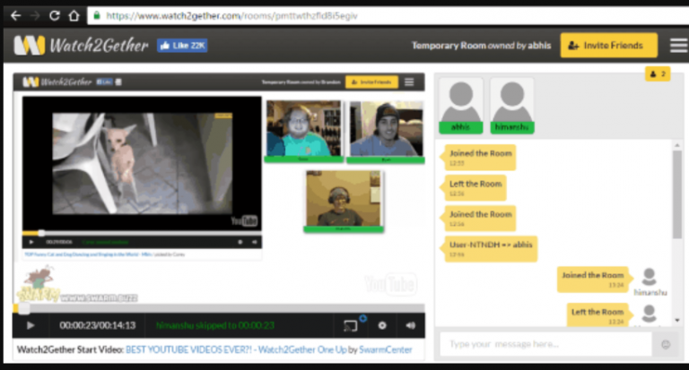Click the User-NTNDH => abhis chat message
This screenshot has width=689, height=370.
[x=491, y=248]
